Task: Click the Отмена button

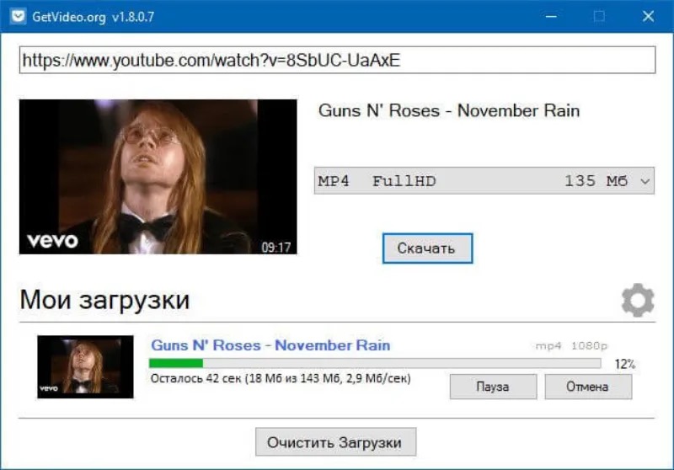Action: click(588, 387)
